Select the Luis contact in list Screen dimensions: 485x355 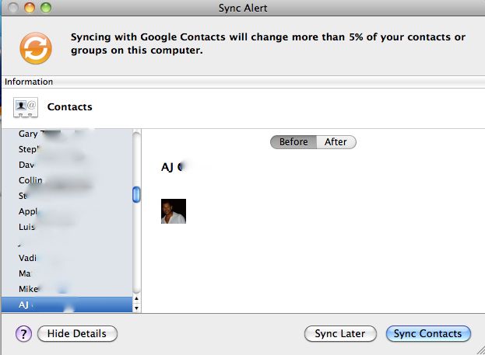pyautogui.click(x=27, y=227)
